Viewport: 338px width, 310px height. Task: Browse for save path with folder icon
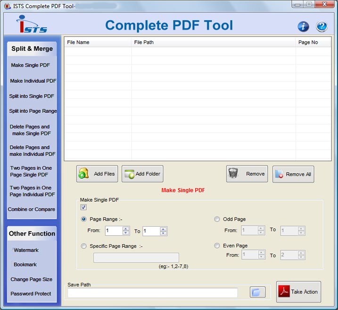(x=257, y=292)
